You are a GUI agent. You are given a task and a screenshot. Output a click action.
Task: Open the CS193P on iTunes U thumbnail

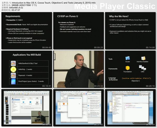[78, 31]
